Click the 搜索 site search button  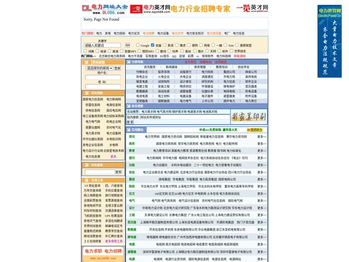pos(130,122)
